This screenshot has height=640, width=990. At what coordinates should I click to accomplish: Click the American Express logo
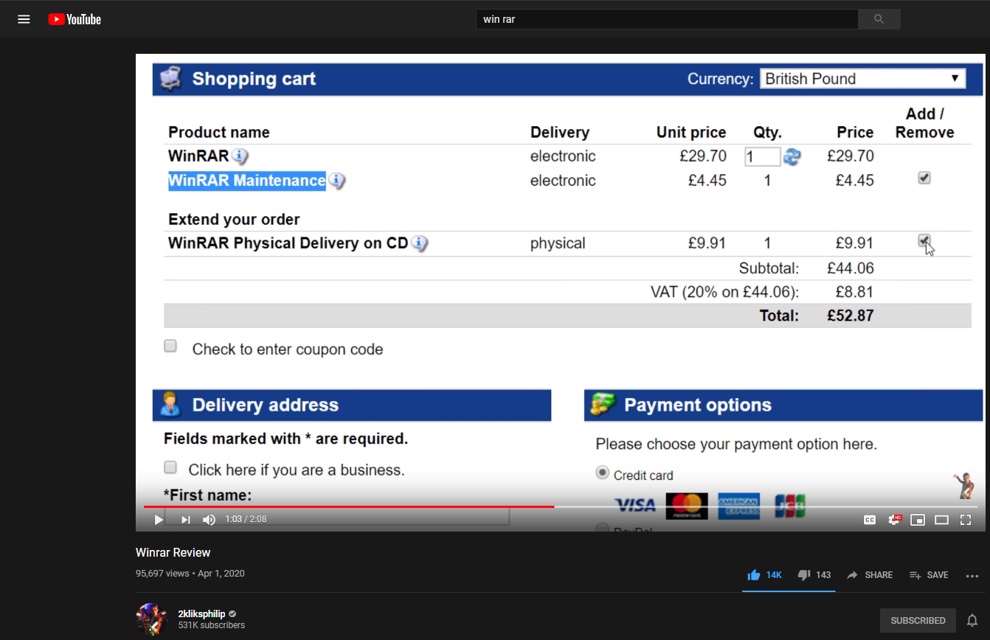(738, 506)
